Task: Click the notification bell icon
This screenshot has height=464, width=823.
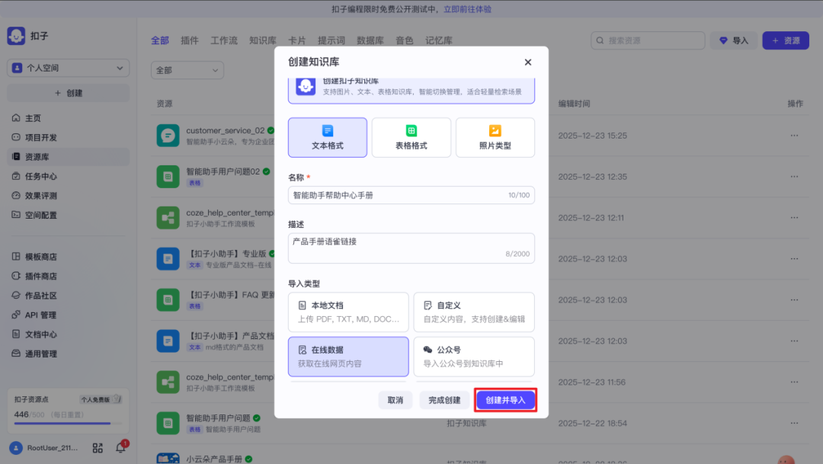Action: click(120, 448)
